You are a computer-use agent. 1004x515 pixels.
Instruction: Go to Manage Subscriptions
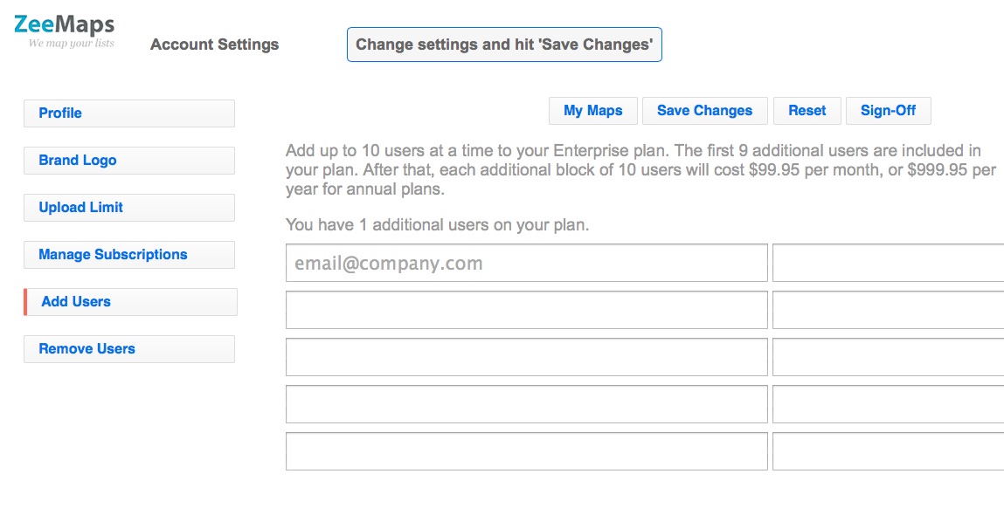[129, 255]
